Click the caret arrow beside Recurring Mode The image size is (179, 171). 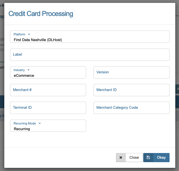(x=40, y=124)
